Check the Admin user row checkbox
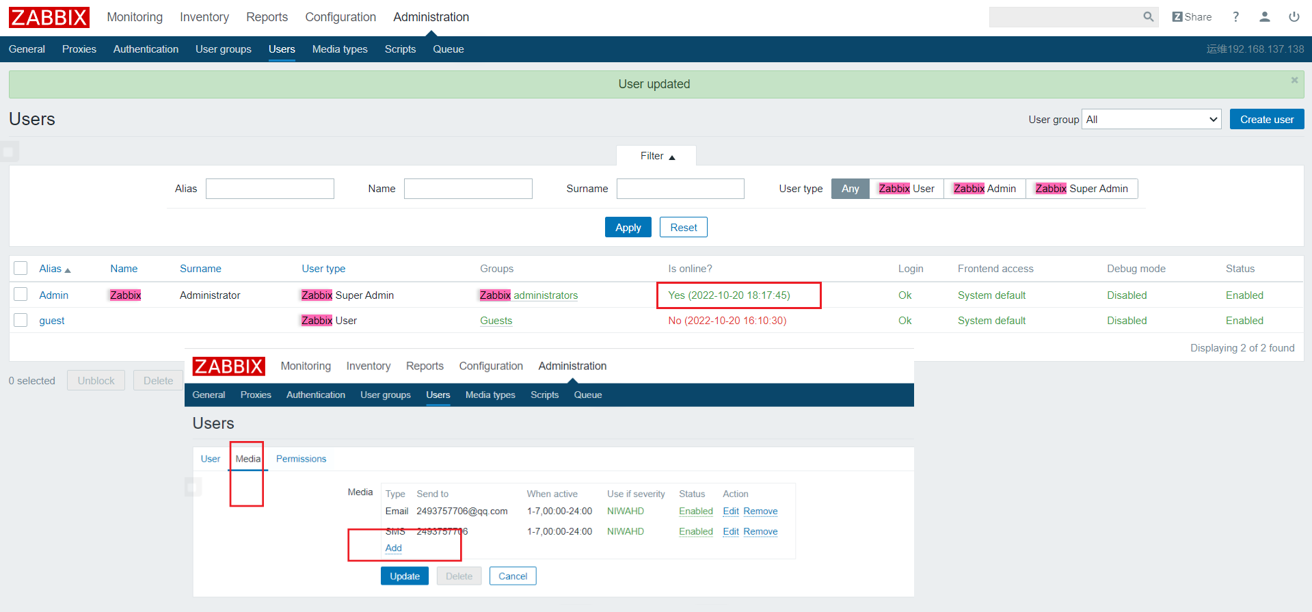The width and height of the screenshot is (1312, 612). tap(21, 294)
